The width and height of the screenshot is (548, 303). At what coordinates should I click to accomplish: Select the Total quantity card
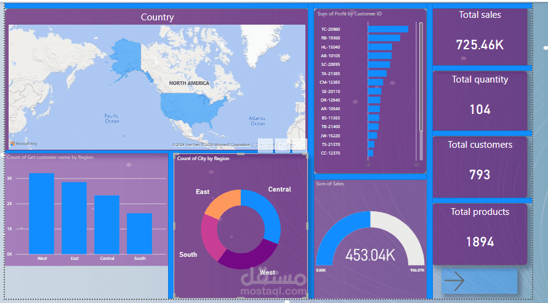click(x=480, y=101)
